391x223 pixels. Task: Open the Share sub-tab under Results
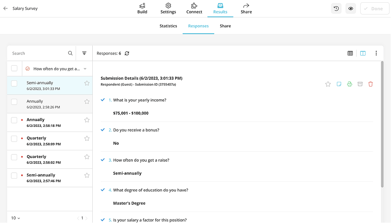tap(225, 26)
